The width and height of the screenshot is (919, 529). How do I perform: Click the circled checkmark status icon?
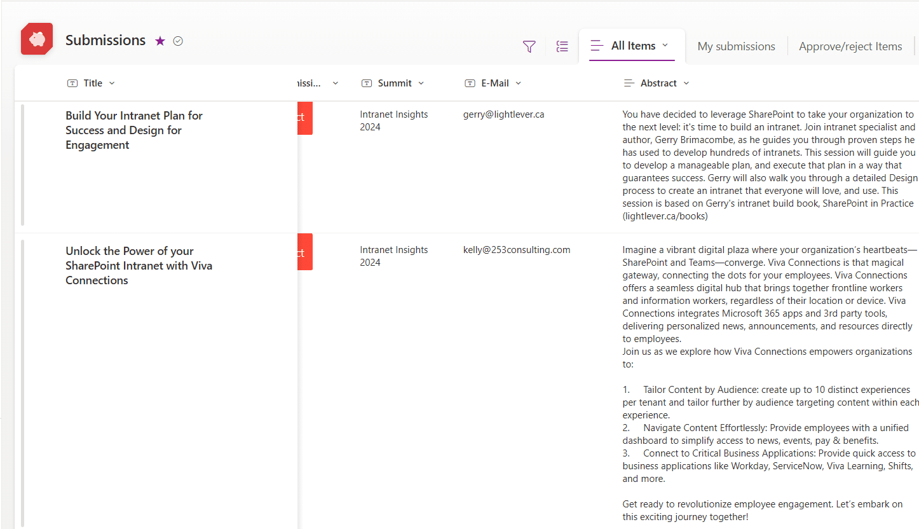178,41
